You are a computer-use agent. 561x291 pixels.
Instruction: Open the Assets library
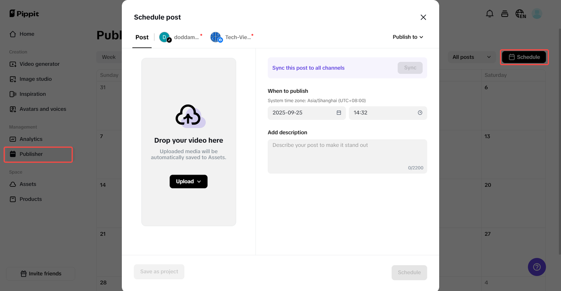(x=28, y=184)
